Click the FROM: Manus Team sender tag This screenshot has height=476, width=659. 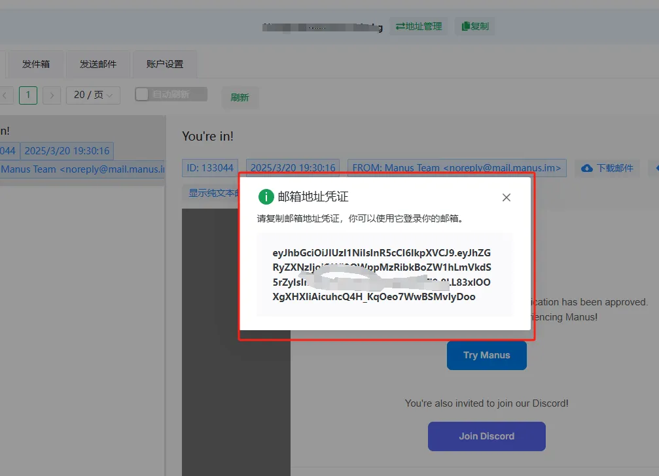456,168
